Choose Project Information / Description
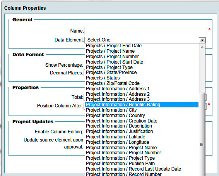 tap(142, 126)
